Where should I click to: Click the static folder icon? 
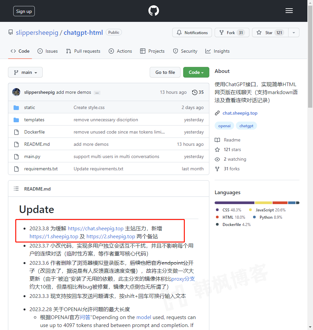click(x=17, y=107)
